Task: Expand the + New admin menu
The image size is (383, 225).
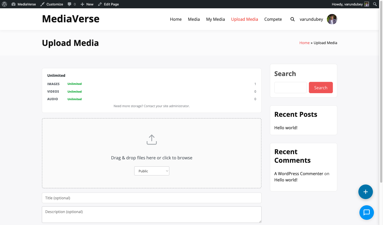Action: [87, 4]
